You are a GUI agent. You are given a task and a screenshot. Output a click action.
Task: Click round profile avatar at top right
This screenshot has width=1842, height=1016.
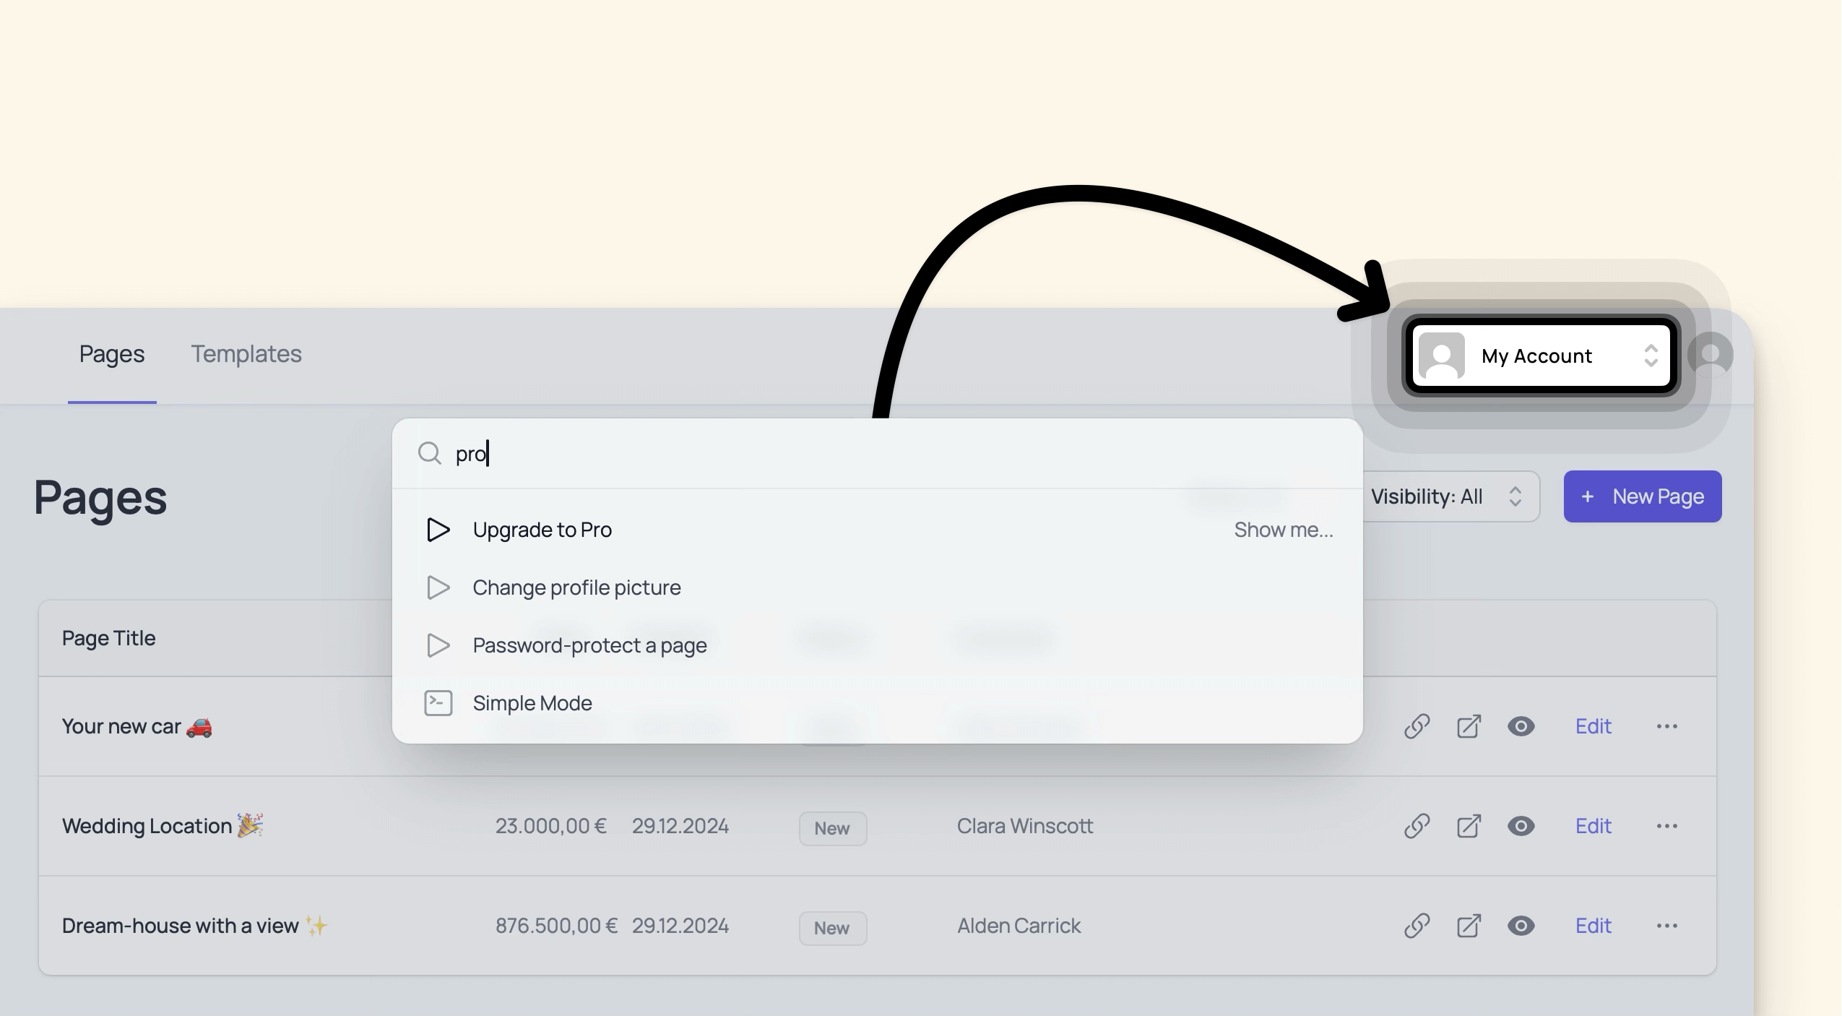(x=1710, y=355)
